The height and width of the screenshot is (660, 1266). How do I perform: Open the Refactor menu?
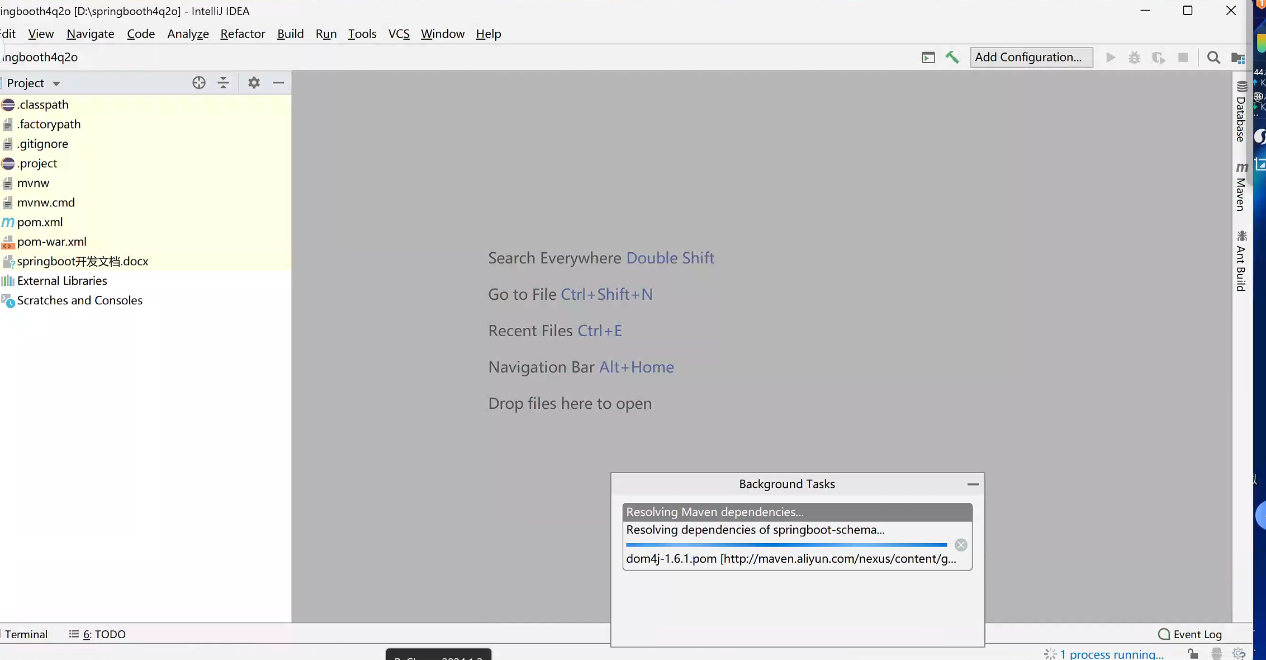[243, 34]
